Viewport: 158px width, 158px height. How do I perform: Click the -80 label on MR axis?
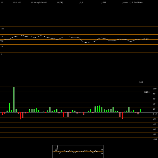154,134
